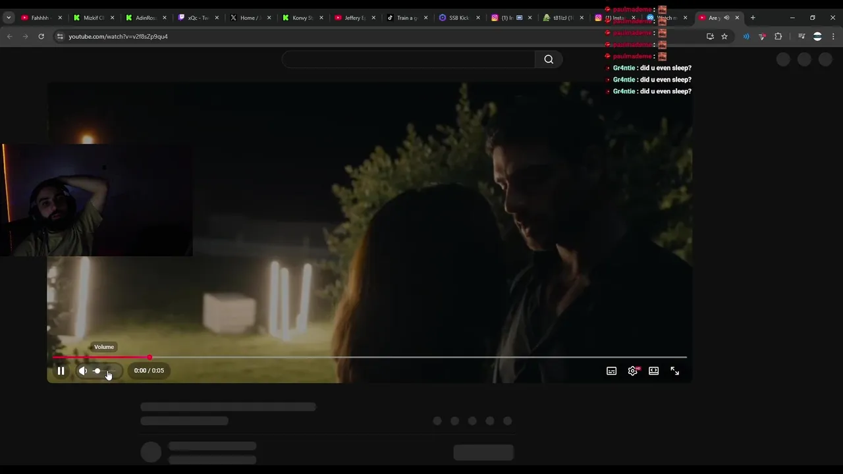The height and width of the screenshot is (474, 843).
Task: Close the SSB Kick tab
Action: 478,18
